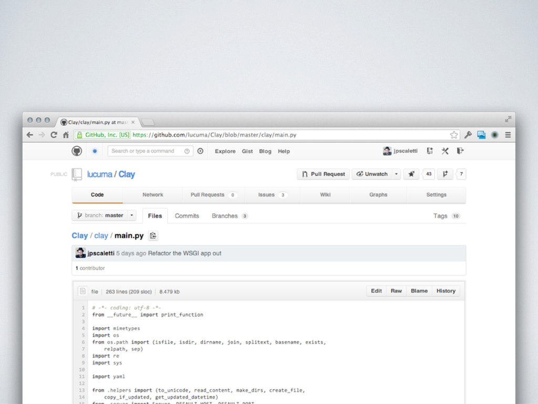Screen dimensions: 538x404
Task: Click the advanced search gear icon
Action: coord(200,151)
